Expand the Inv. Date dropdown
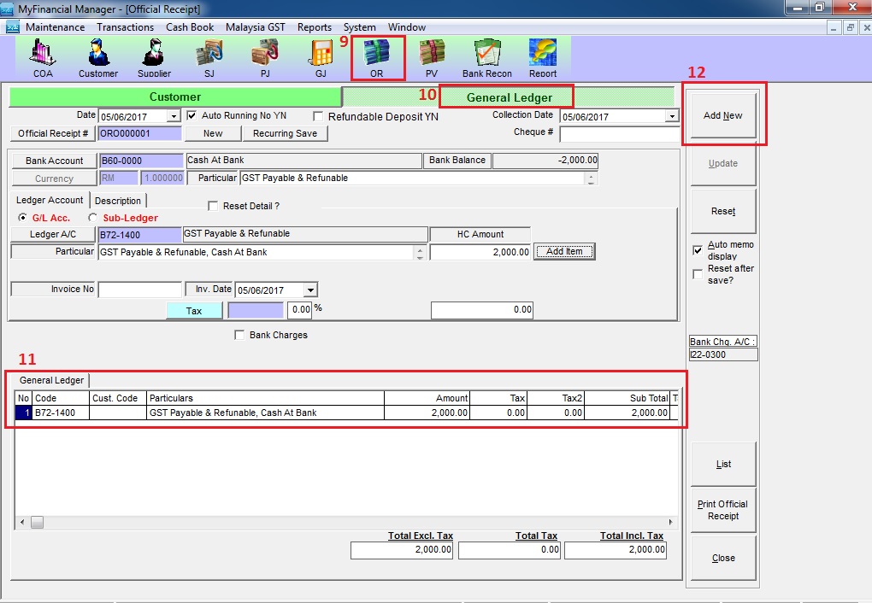The width and height of the screenshot is (872, 603). (x=310, y=290)
